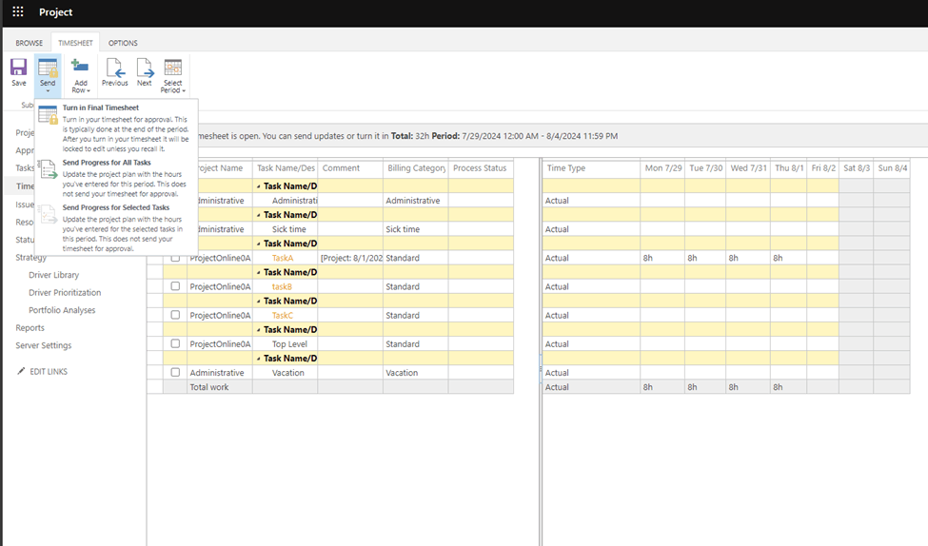Select TaskA hours cell for Mon 7/29

click(662, 258)
